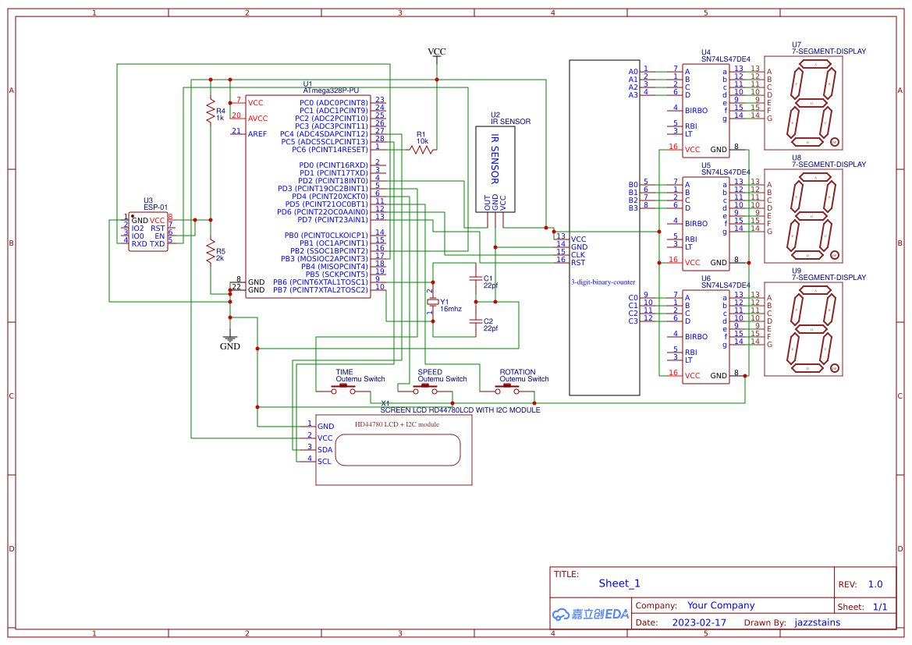Click the C0 output label on counter
Screen dimensions: 912x645
(633, 298)
